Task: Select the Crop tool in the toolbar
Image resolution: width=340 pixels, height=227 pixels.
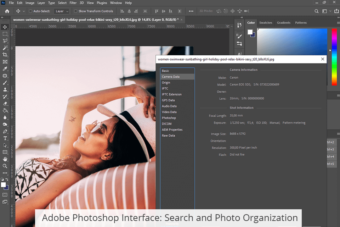Action: tap(5, 55)
